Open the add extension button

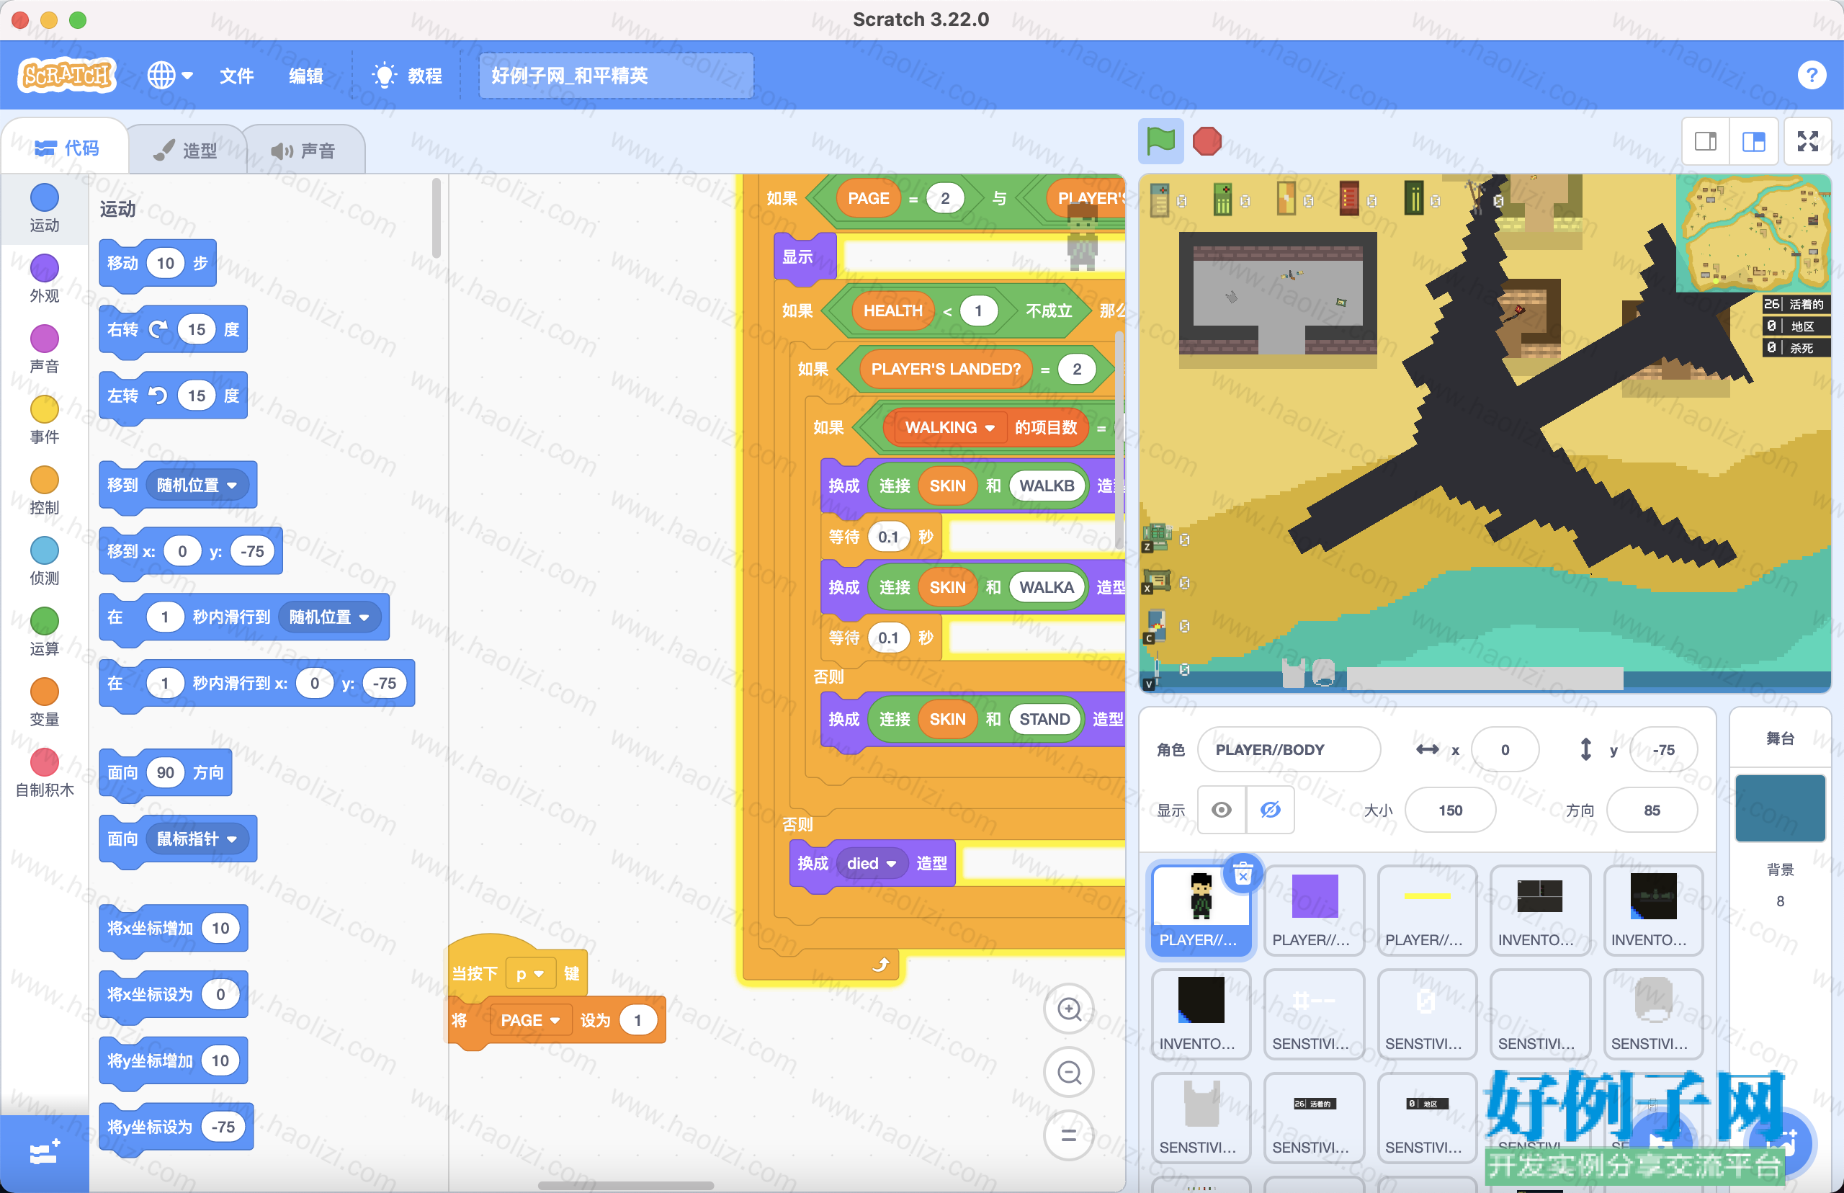pyautogui.click(x=44, y=1152)
